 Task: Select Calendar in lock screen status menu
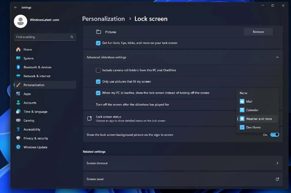point(252,110)
